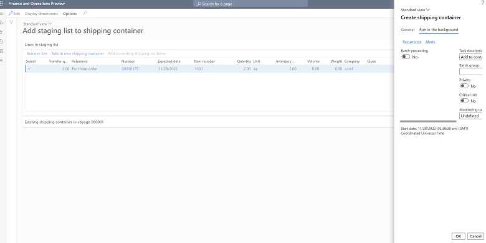Click Remove line
Image resolution: width=486 pixels, height=243 pixels.
37,53
